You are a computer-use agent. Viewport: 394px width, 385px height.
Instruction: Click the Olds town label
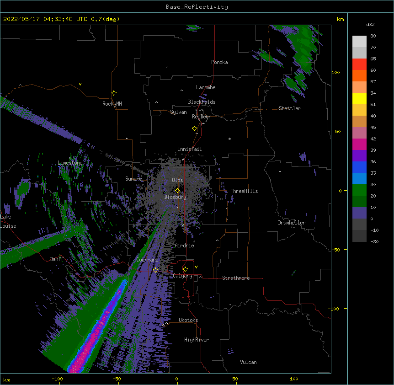(x=177, y=180)
